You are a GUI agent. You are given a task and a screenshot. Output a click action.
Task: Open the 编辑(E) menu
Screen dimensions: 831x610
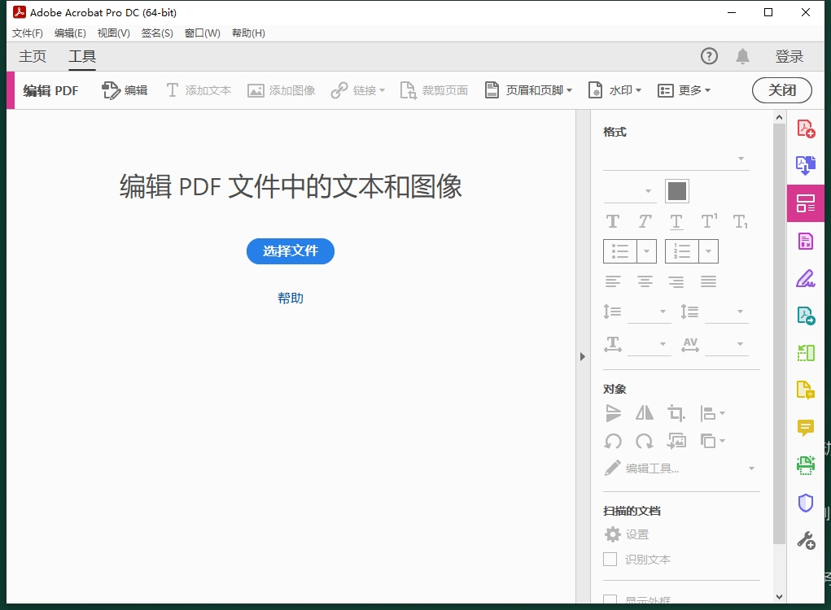[71, 33]
